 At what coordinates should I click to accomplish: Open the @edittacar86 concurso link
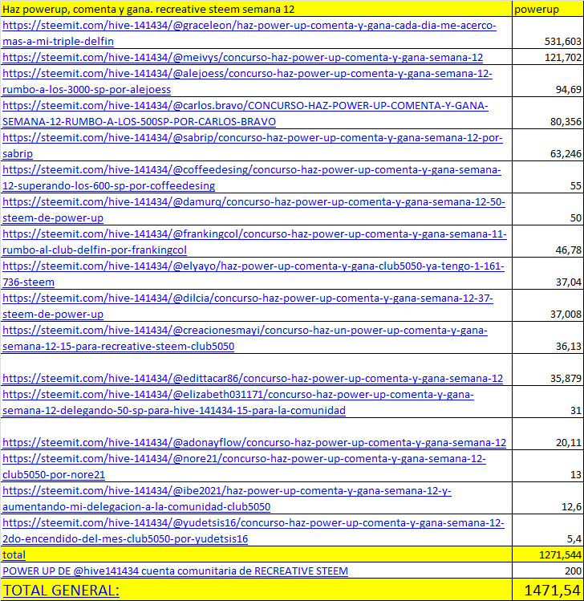[253, 378]
